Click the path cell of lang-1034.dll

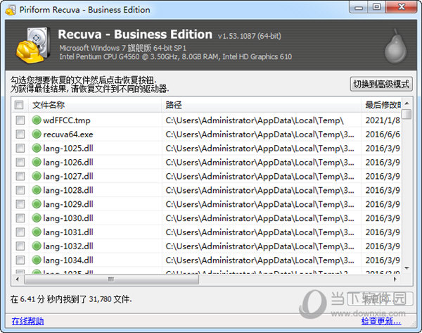pos(262,260)
